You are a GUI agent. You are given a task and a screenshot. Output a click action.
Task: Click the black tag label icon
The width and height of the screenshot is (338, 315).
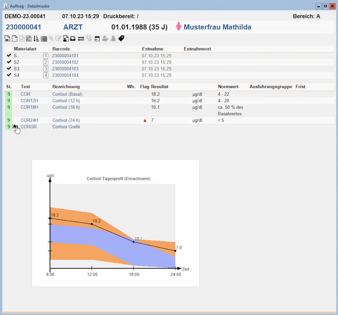pos(121,39)
